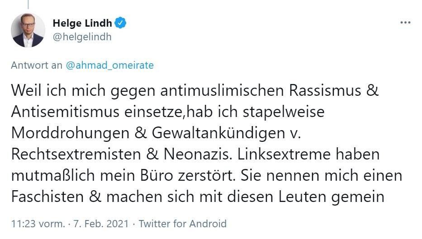Open the three-dot more options menu
This screenshot has height=239, width=422.
405,23
